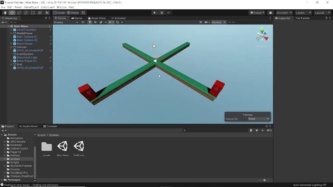Click the scene orientation gizmo
The width and height of the screenshot is (333, 187).
pyautogui.click(x=262, y=35)
